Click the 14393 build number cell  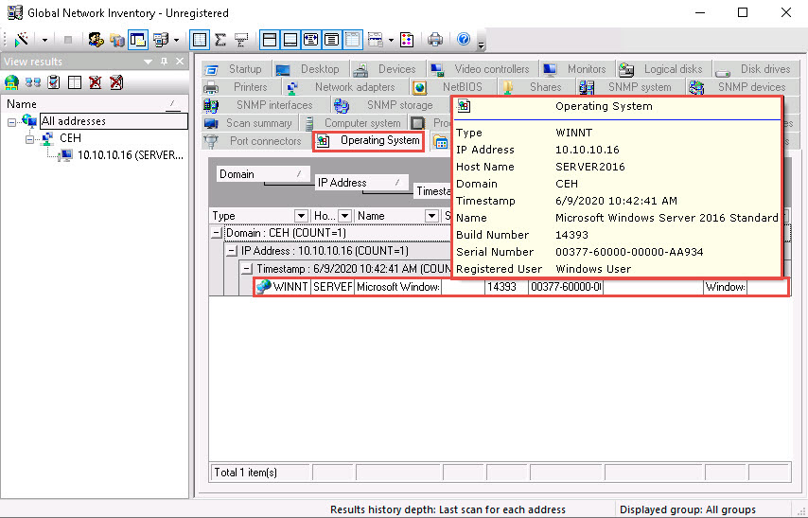[506, 286]
